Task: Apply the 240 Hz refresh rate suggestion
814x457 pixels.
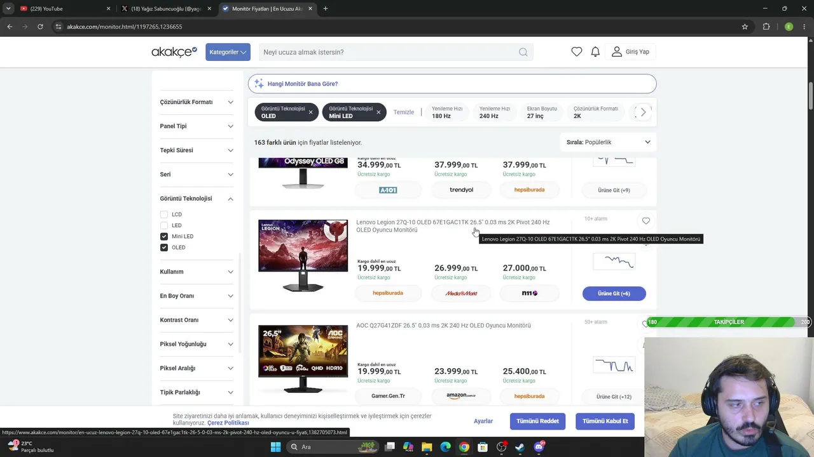Action: point(494,112)
